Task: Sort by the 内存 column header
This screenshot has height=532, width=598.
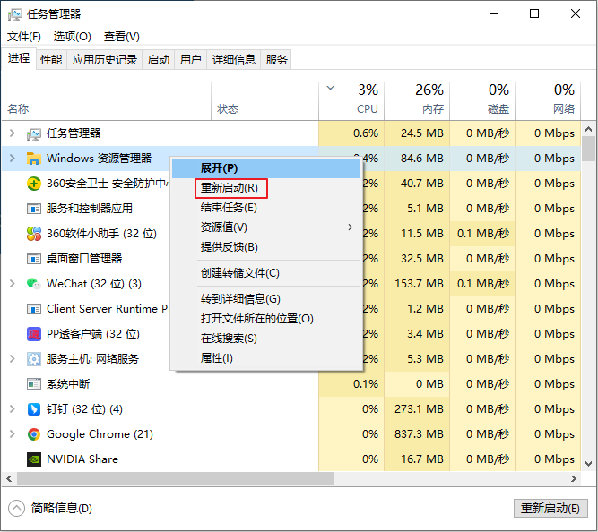Action: click(417, 101)
